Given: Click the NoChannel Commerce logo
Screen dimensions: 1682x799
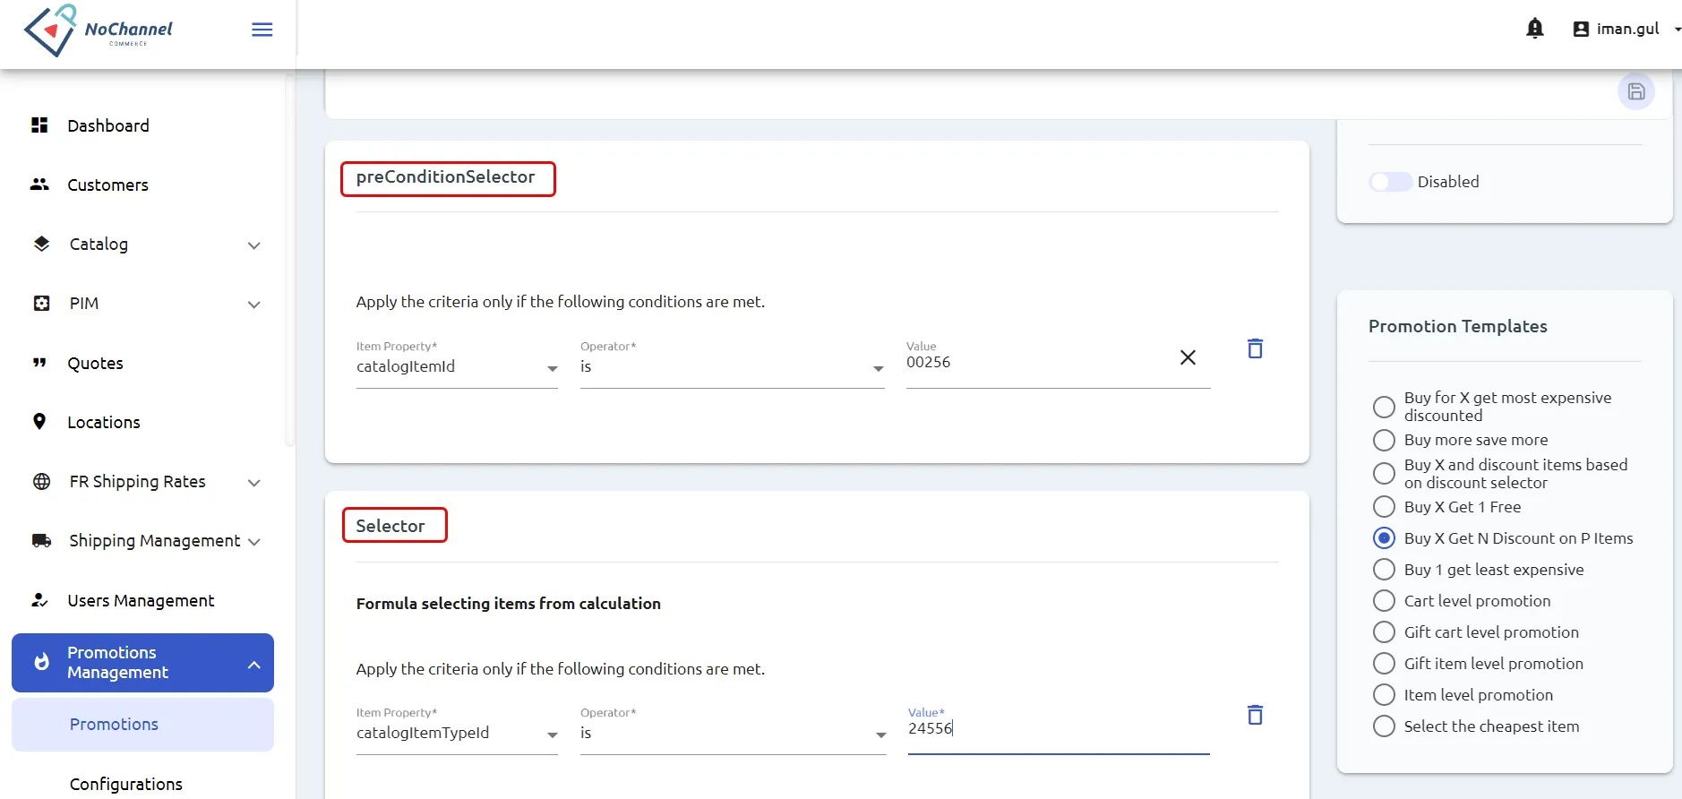Looking at the screenshot, I should tap(99, 30).
